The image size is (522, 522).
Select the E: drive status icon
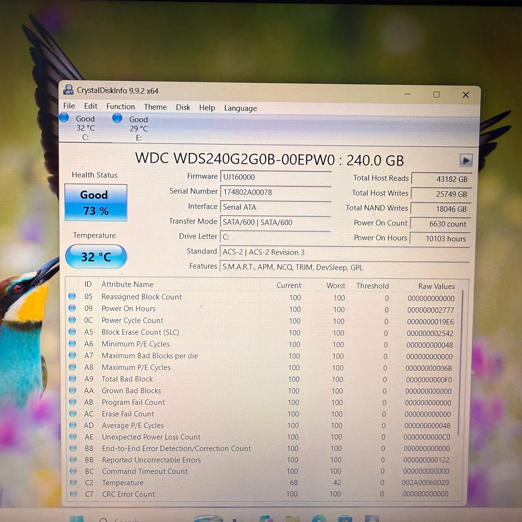[x=117, y=118]
